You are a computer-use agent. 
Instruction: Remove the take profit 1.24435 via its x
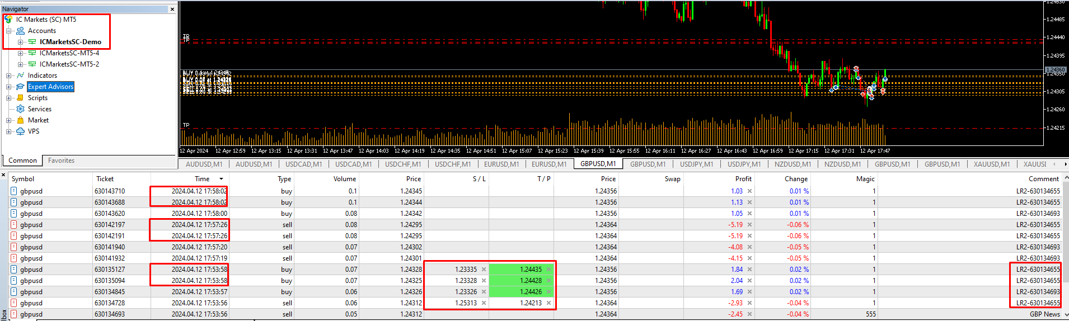point(548,270)
